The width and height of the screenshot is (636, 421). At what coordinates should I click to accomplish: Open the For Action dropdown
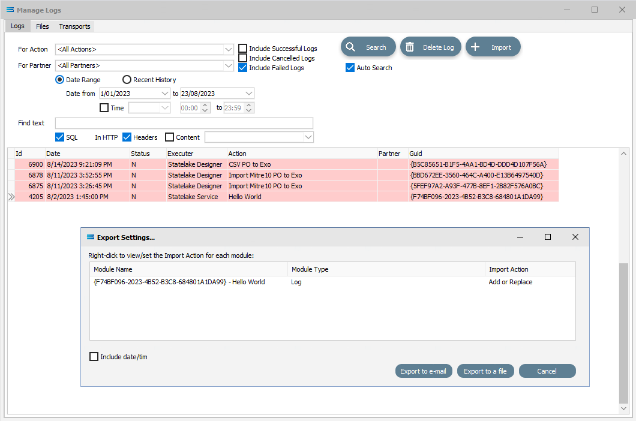coord(229,50)
